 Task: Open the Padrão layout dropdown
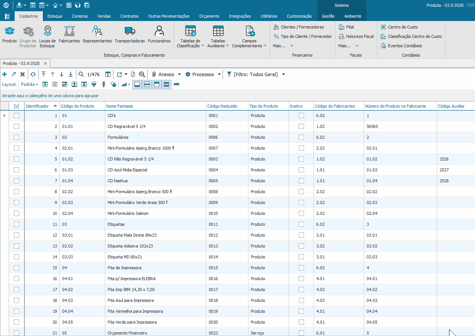(x=29, y=84)
